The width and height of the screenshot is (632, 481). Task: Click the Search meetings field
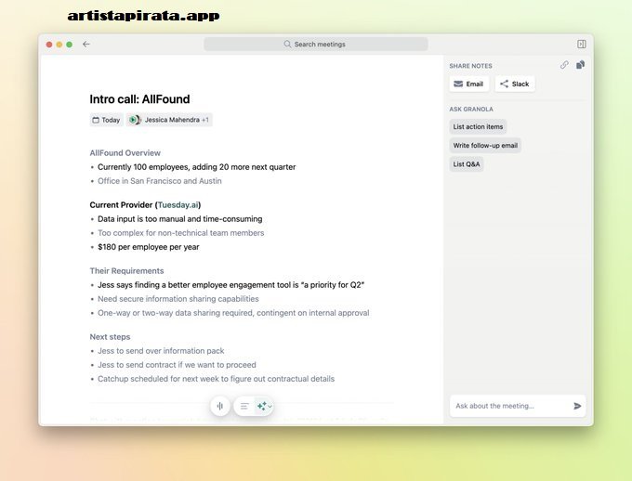point(316,44)
